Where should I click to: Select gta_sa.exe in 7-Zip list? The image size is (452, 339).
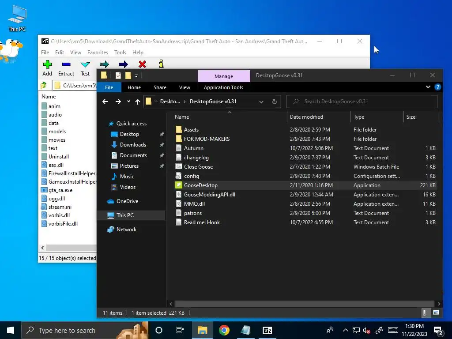tap(60, 190)
